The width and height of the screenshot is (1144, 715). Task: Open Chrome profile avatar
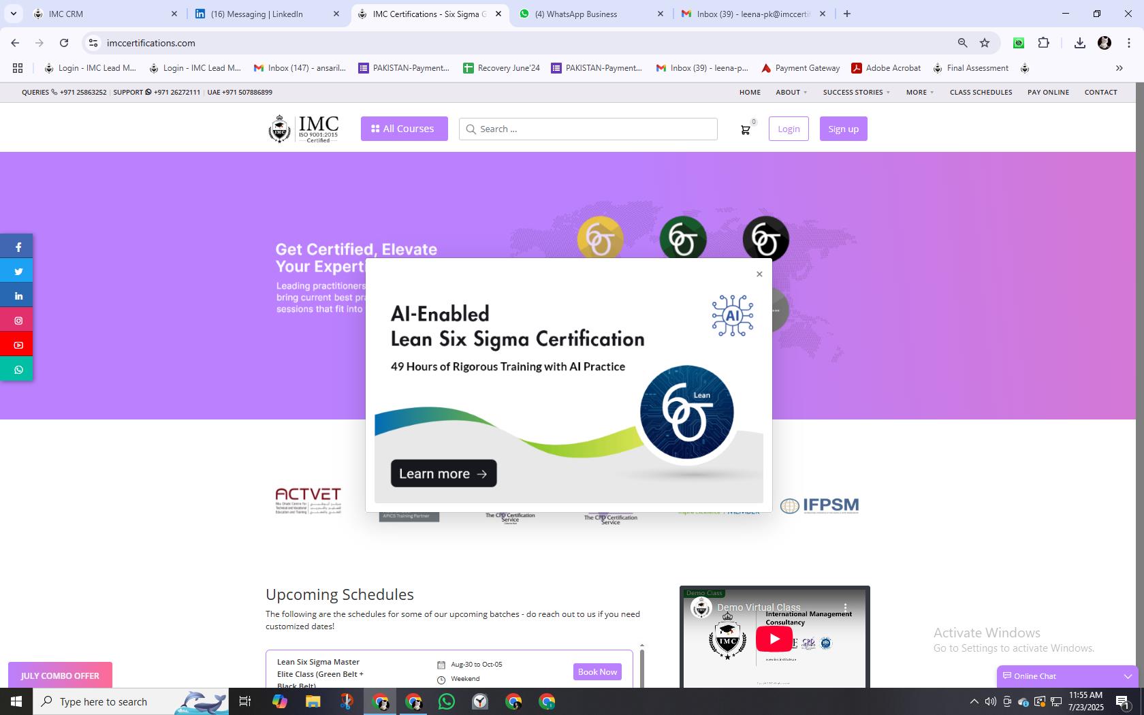[x=1105, y=43]
